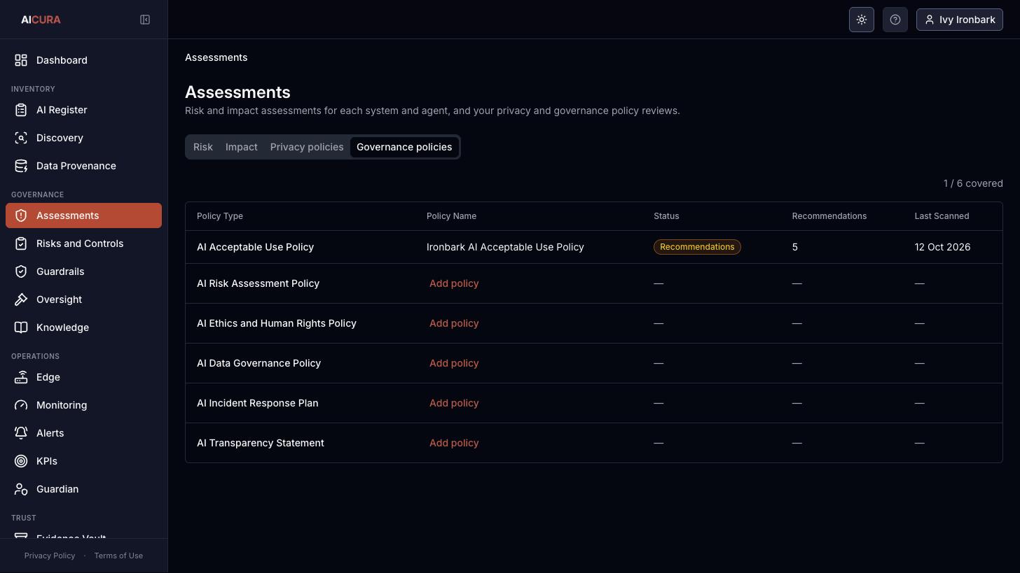Open the Ivy Ironbark user menu
Viewport: 1020px width, 573px height.
click(x=960, y=20)
